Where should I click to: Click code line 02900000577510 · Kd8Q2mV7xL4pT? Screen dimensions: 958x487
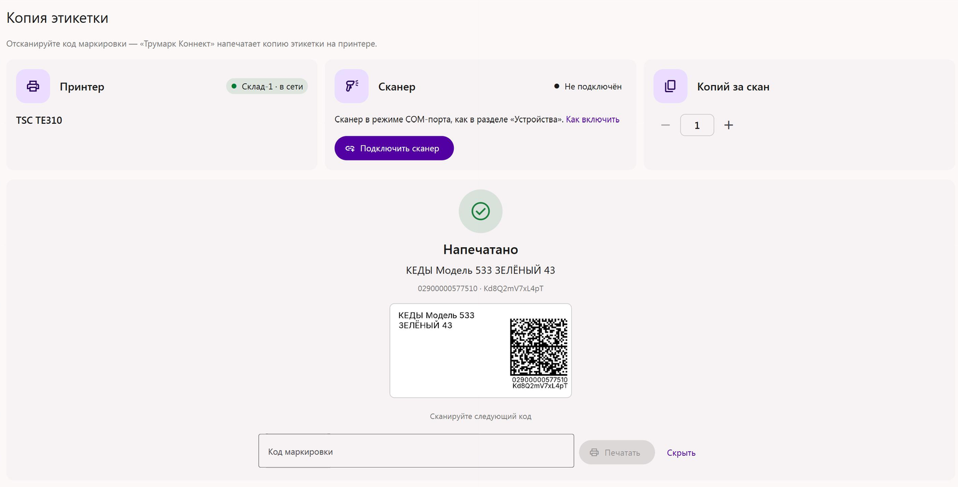[x=480, y=288]
